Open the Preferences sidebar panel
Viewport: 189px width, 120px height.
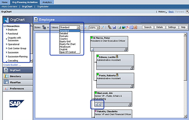[x=18, y=89]
